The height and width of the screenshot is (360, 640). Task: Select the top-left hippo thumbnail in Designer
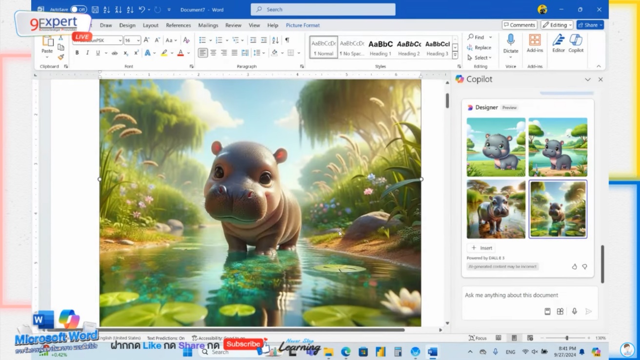click(496, 147)
